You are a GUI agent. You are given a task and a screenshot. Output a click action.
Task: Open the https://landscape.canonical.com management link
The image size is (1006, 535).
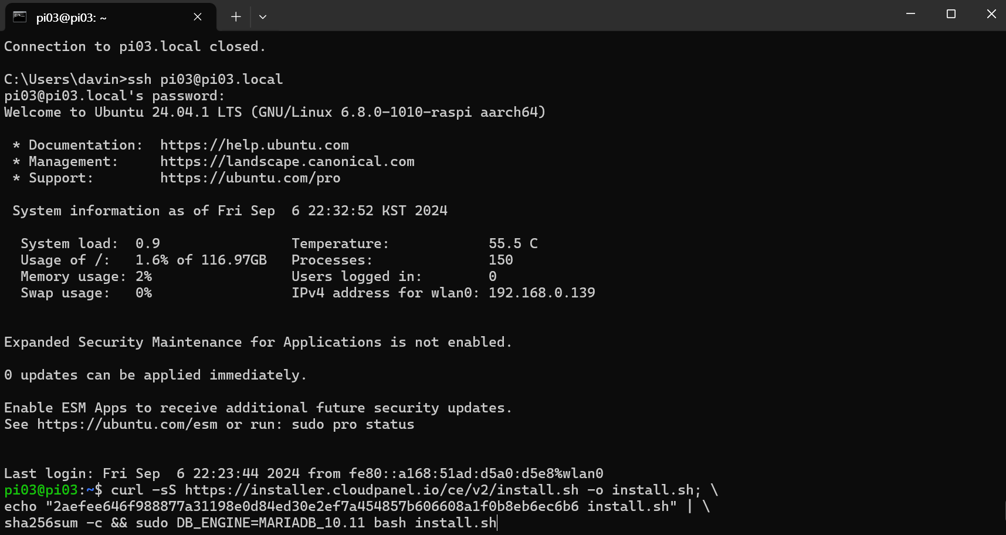pos(287,161)
